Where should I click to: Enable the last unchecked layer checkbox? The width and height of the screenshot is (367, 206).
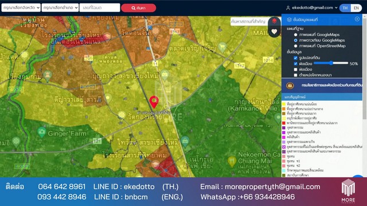295,75
